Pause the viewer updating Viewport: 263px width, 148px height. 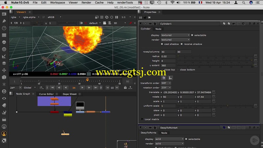click(117, 17)
